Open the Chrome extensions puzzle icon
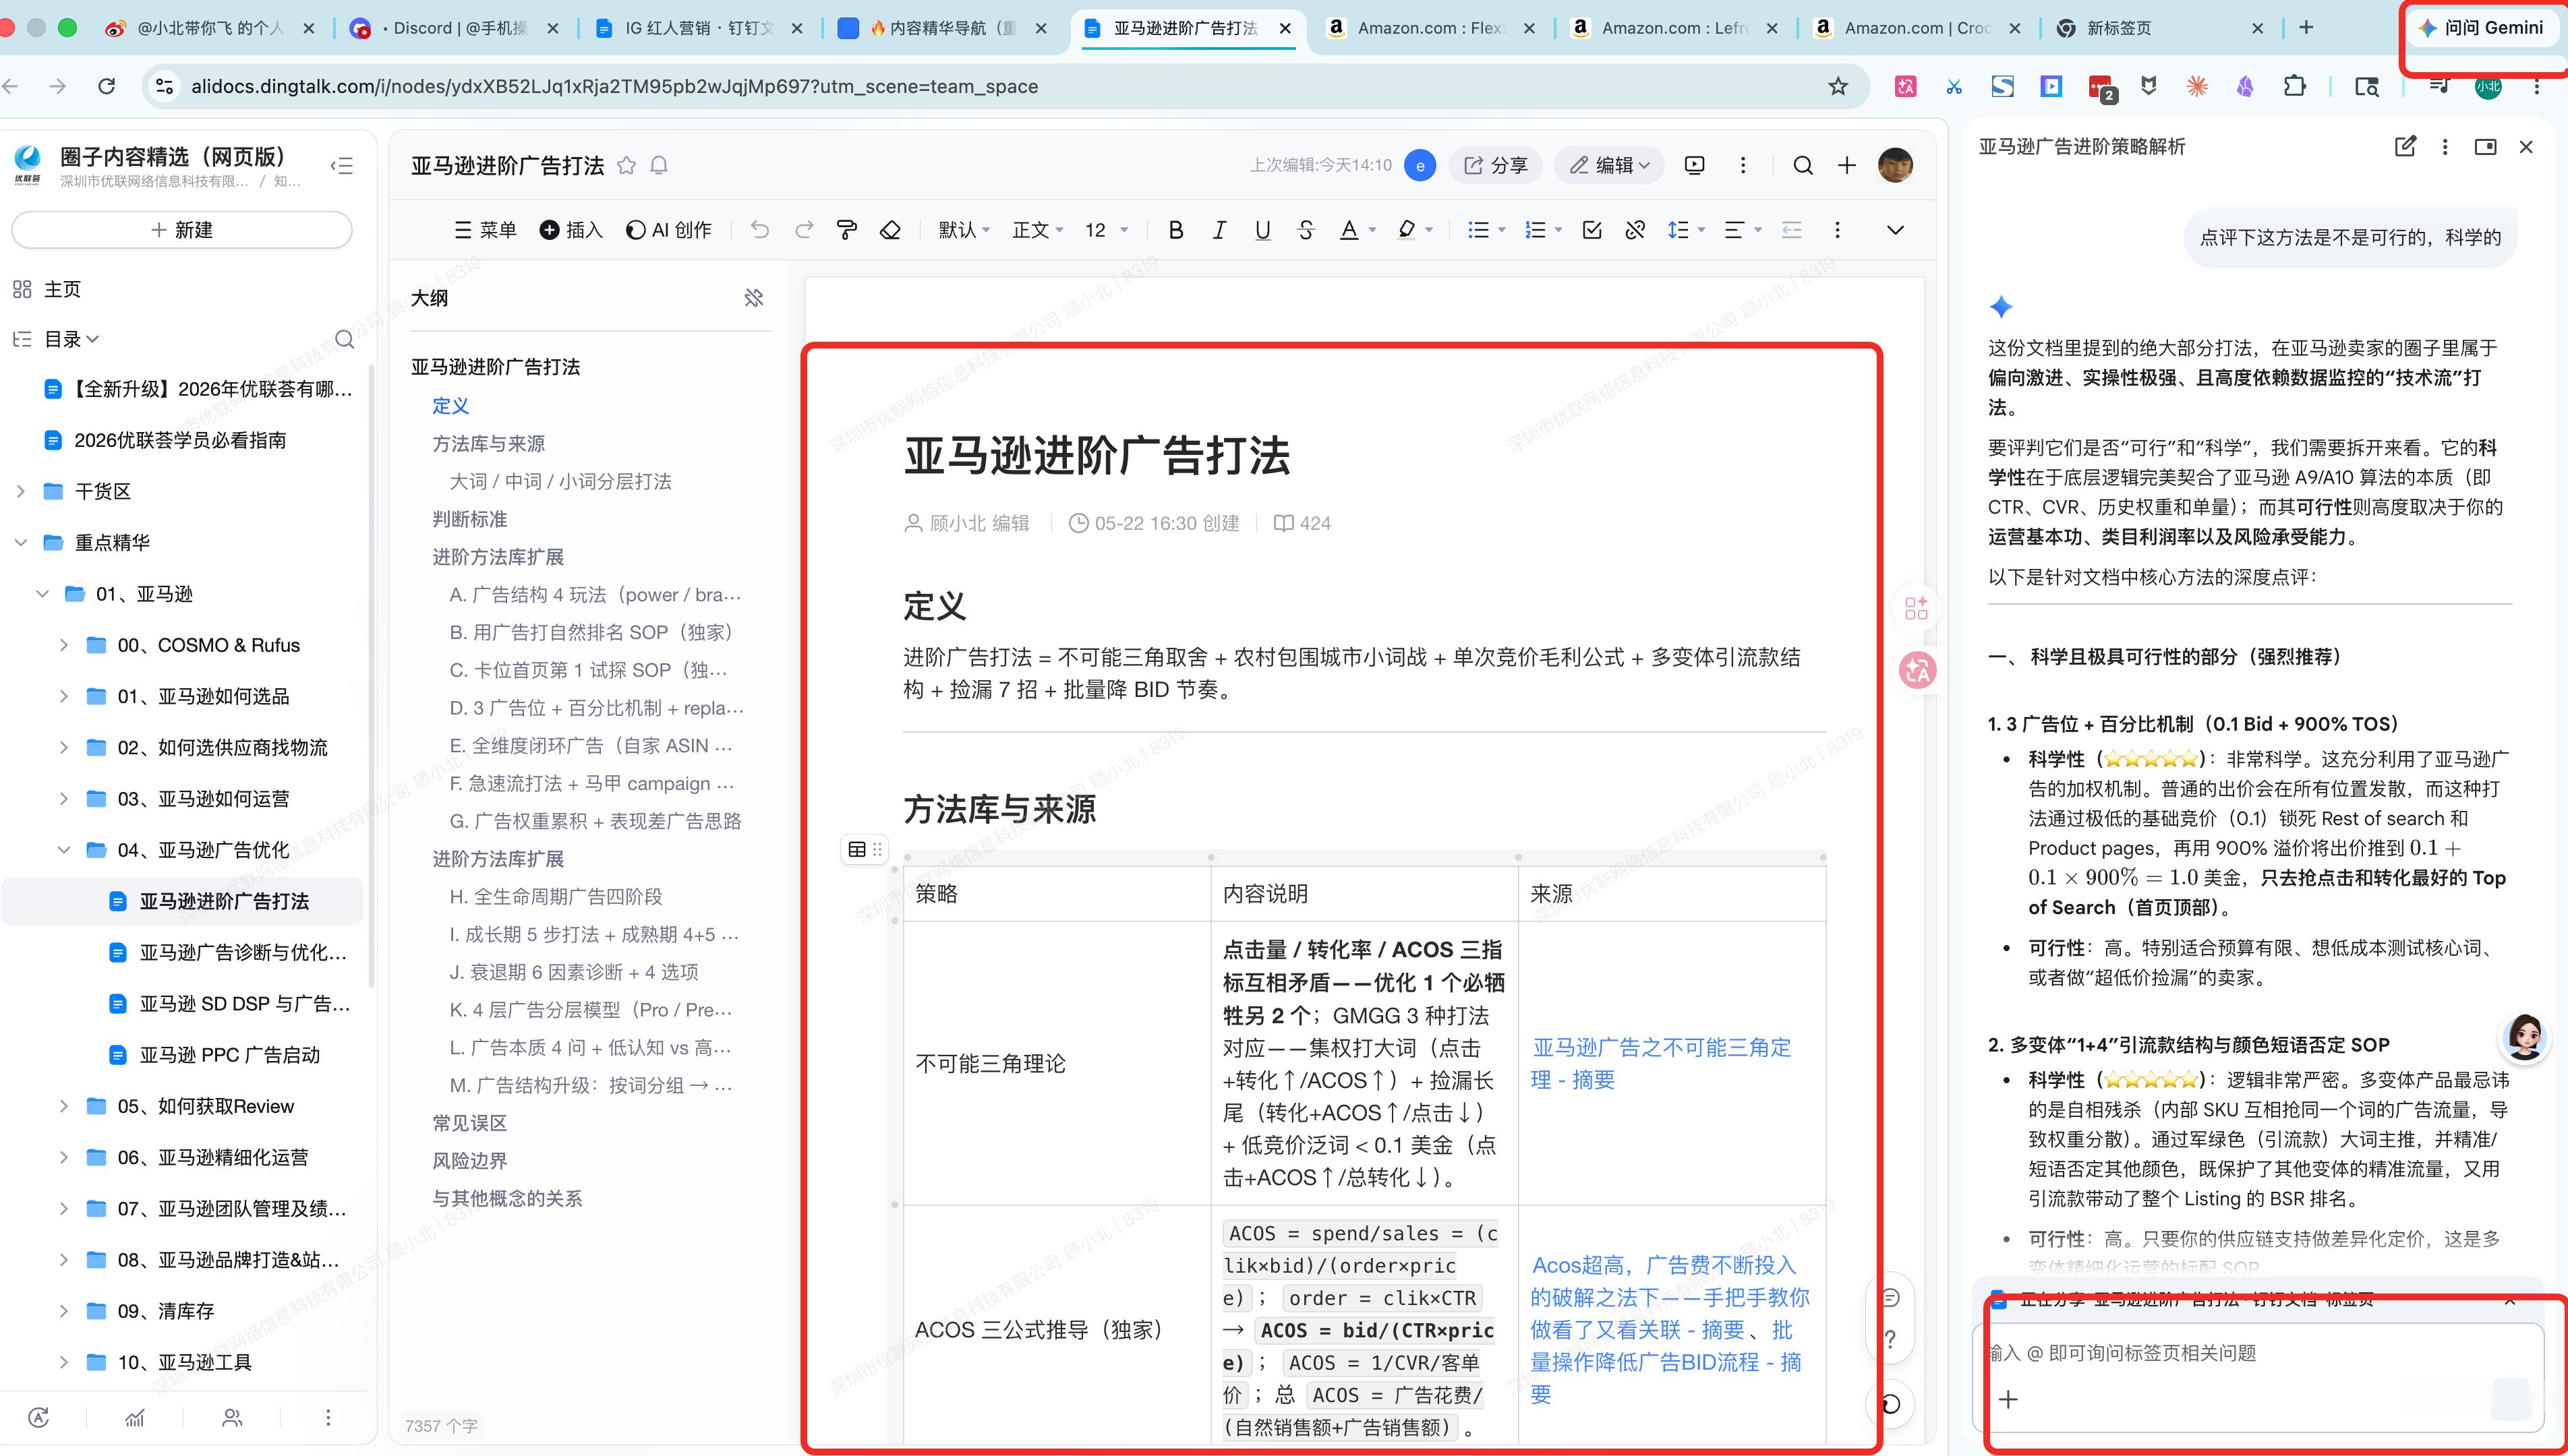2568x1456 pixels. click(2295, 86)
